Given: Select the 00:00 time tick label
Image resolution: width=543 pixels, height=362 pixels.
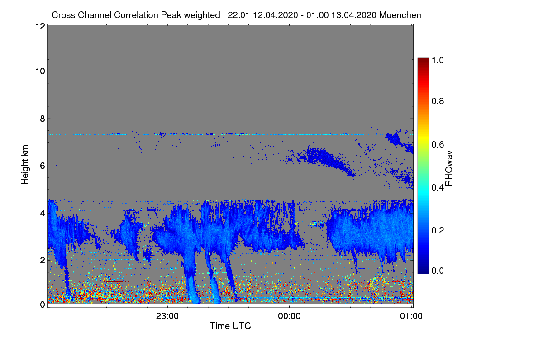Looking at the screenshot, I should pyautogui.click(x=290, y=316).
